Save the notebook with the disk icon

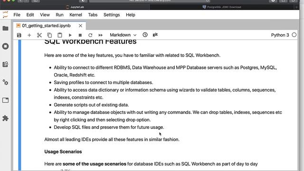click(x=19, y=35)
